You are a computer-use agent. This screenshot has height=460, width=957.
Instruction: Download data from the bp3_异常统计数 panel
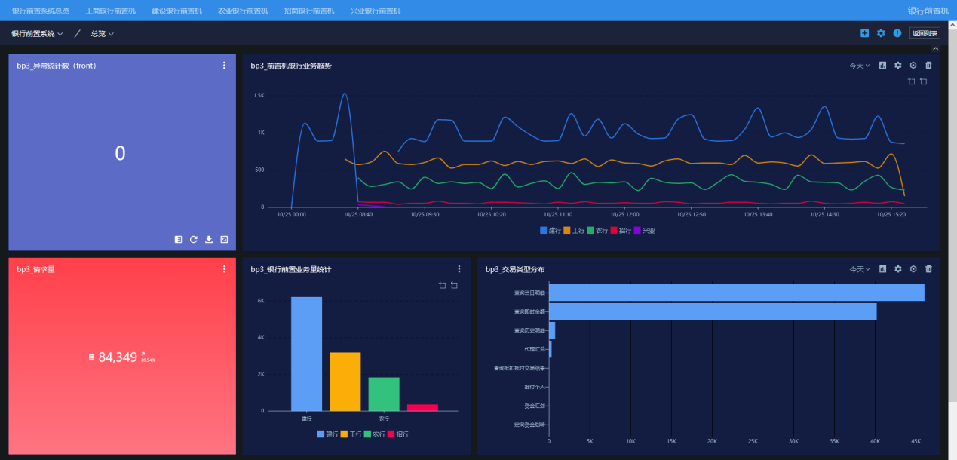coord(209,239)
